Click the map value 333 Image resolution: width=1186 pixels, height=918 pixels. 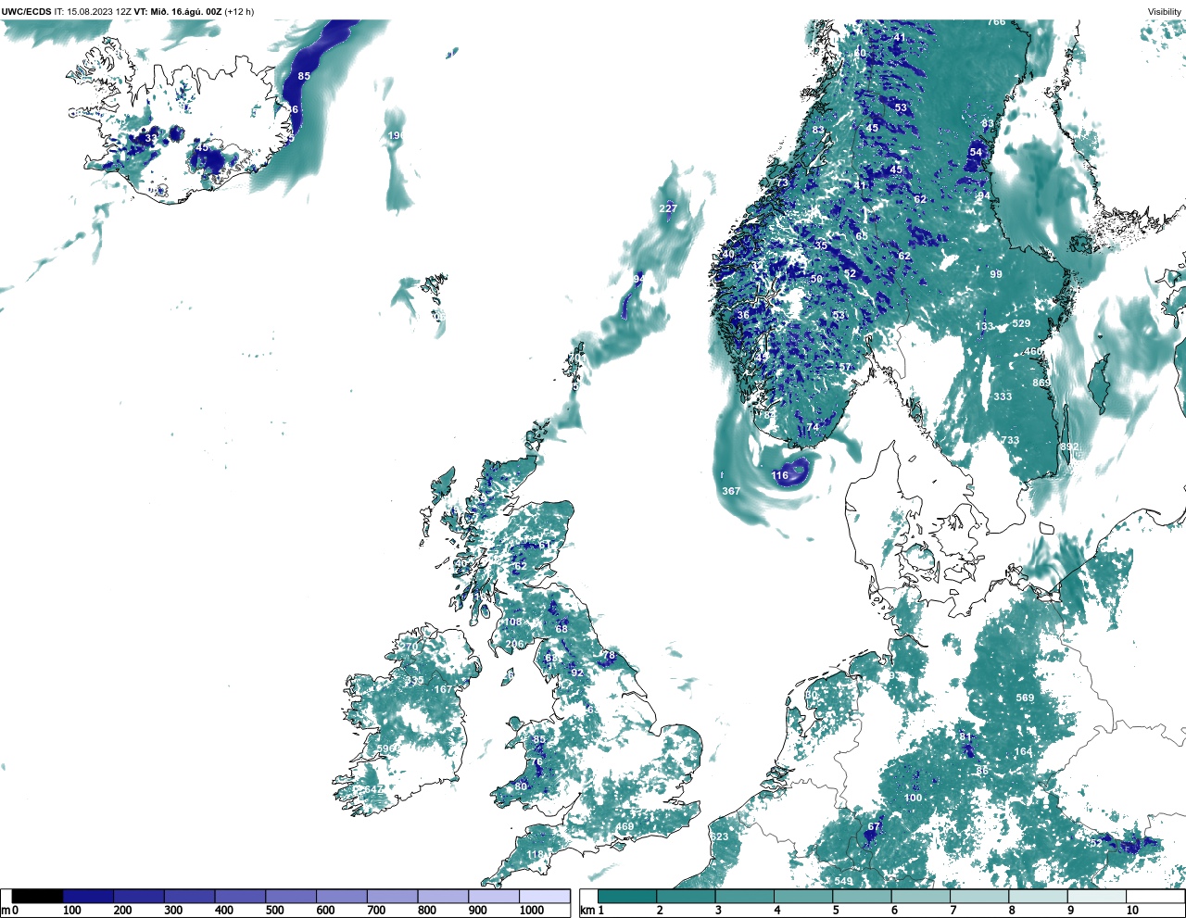click(1003, 396)
